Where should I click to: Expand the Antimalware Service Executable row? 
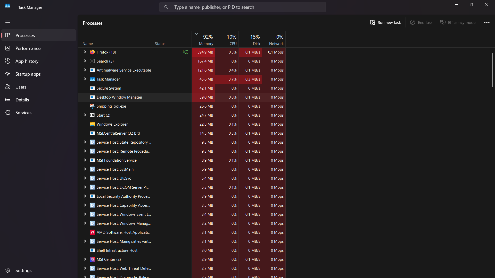click(85, 70)
